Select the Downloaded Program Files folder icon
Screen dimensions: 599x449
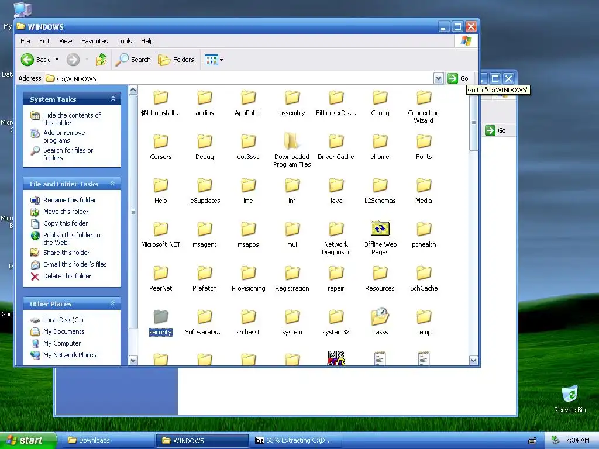[292, 141]
